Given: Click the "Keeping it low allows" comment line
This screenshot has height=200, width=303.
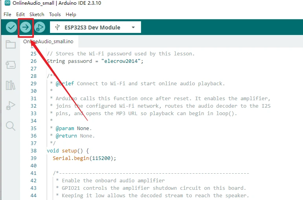Looking at the screenshot, I should pyautogui.click(x=152, y=196).
